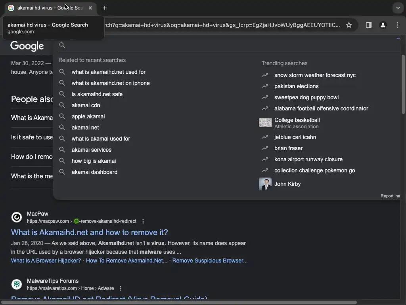The height and width of the screenshot is (305, 406).
Task: Click the vertical page scrollbar
Action: 403,84
